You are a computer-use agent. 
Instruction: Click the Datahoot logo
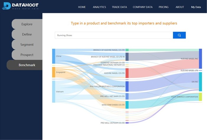[20, 6]
